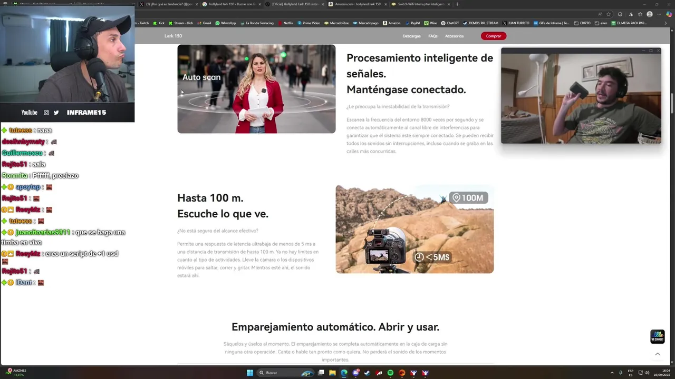
Task: Open the Copilot sidebar icon
Action: (x=669, y=14)
